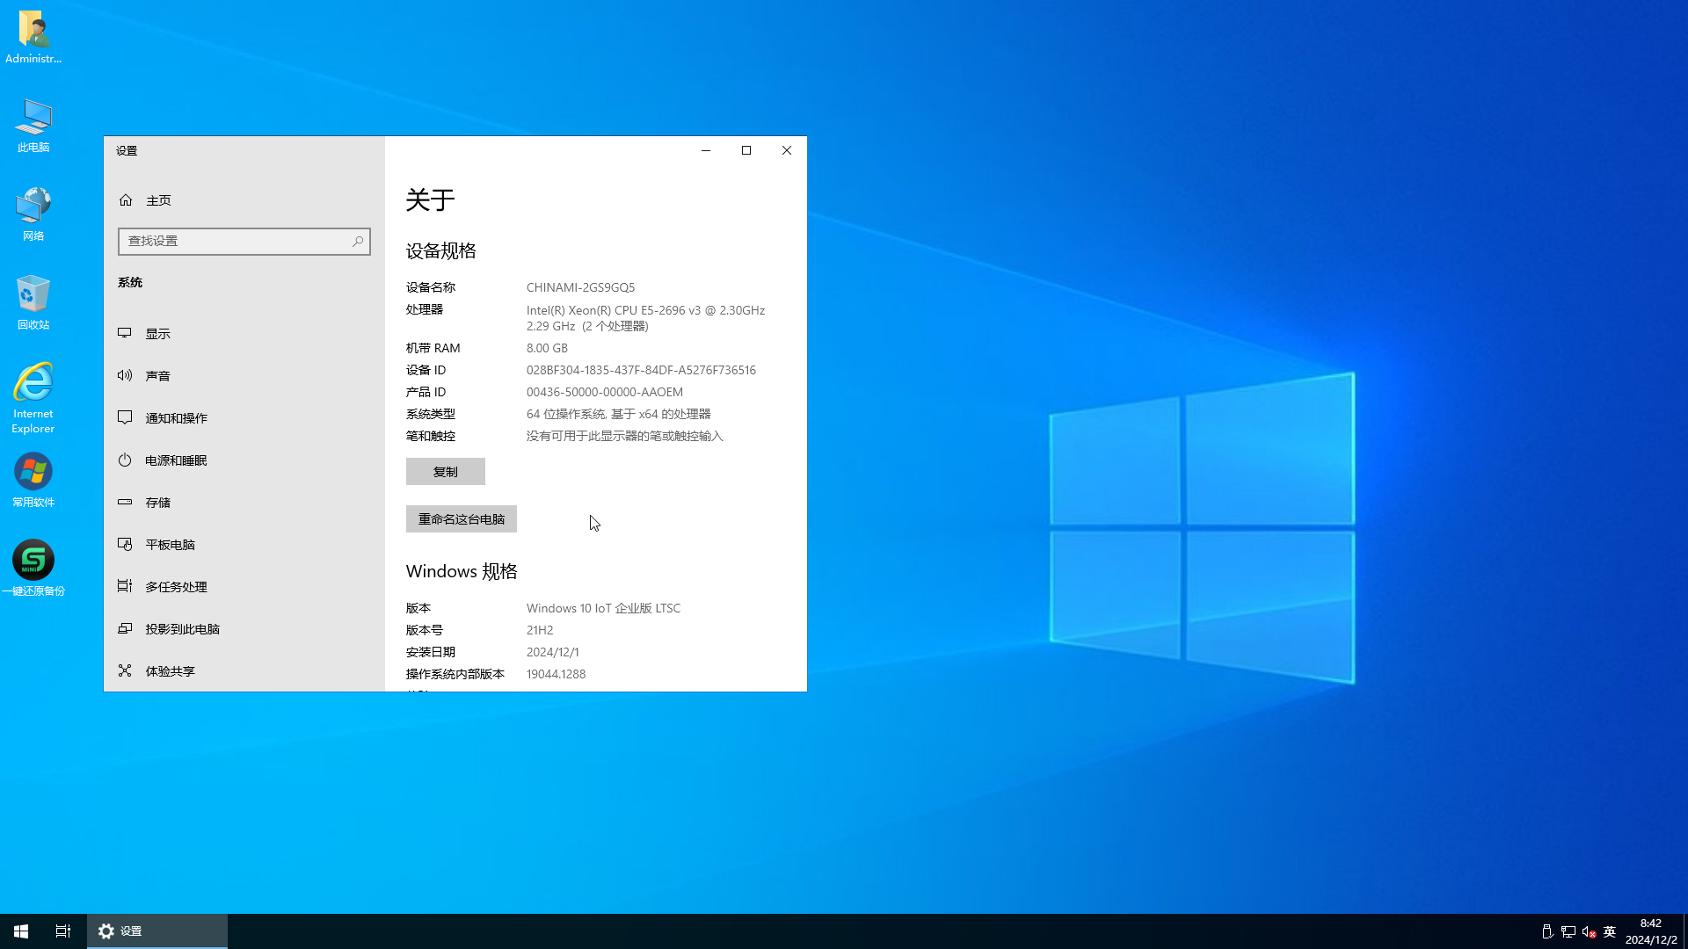Switch input language via 英 indicator

click(x=1610, y=931)
